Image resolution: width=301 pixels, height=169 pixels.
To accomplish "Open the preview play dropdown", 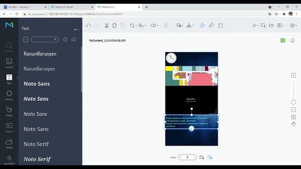I will tap(255, 25).
